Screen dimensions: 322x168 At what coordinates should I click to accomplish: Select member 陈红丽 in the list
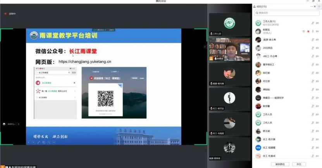click(x=287, y=73)
